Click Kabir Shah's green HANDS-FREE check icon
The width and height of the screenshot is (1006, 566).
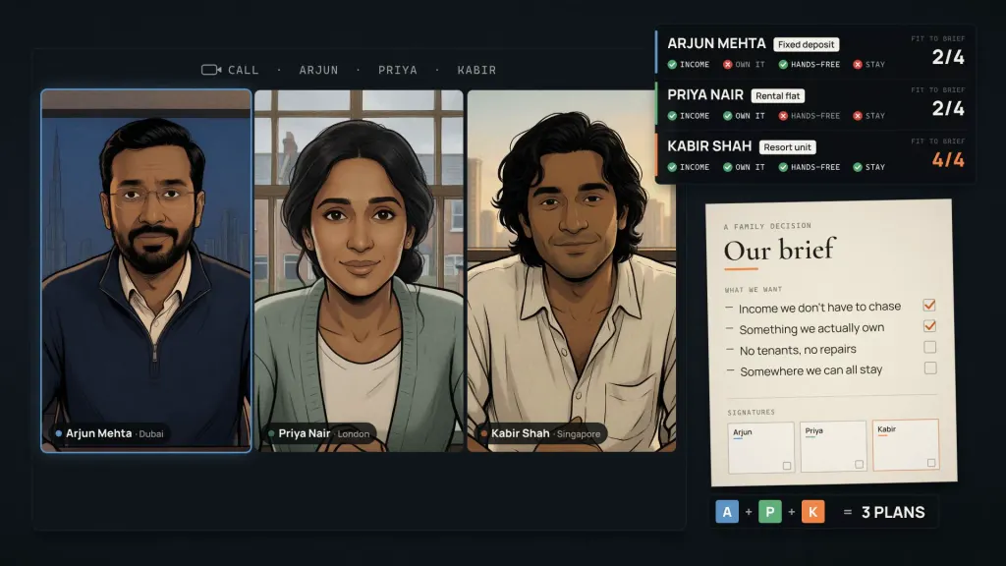coord(783,167)
